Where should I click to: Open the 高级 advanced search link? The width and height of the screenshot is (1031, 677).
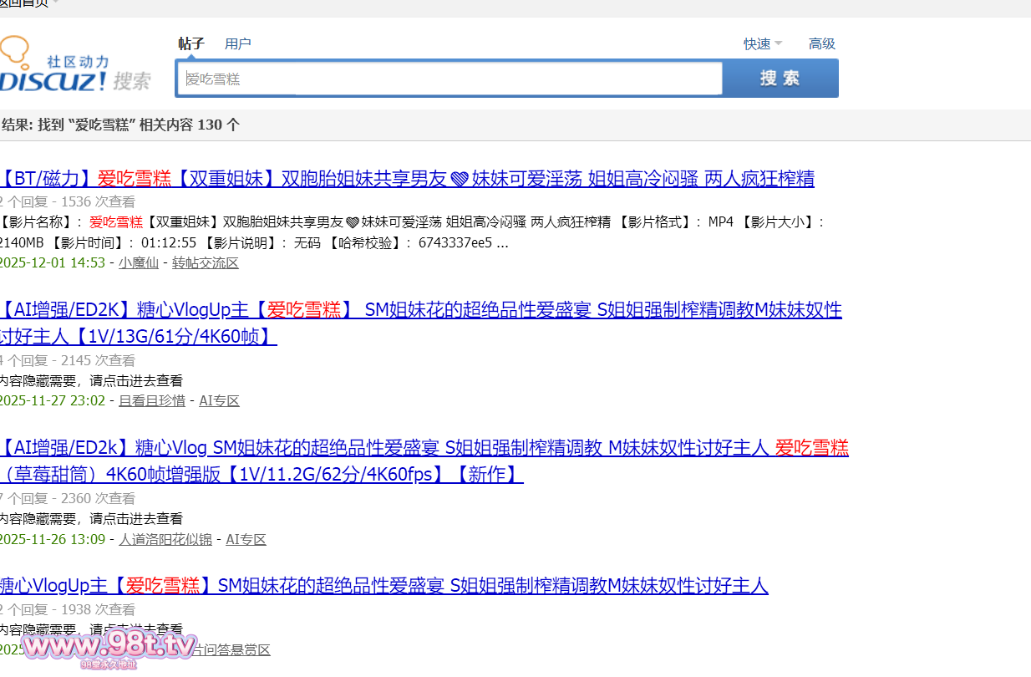[821, 44]
